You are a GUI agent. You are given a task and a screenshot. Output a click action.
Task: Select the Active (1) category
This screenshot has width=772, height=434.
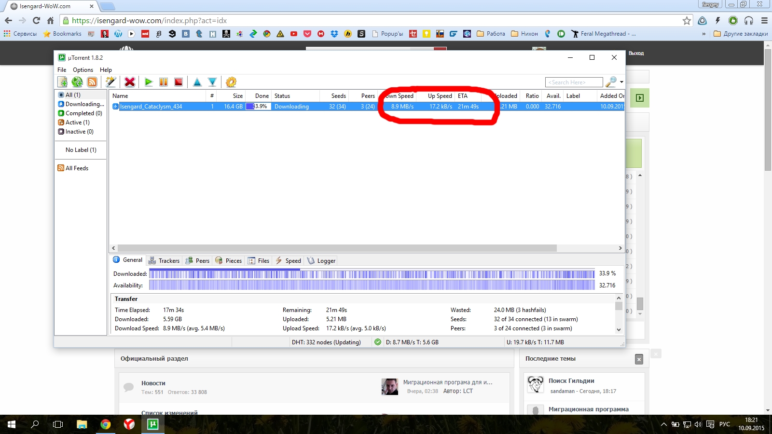pos(74,122)
